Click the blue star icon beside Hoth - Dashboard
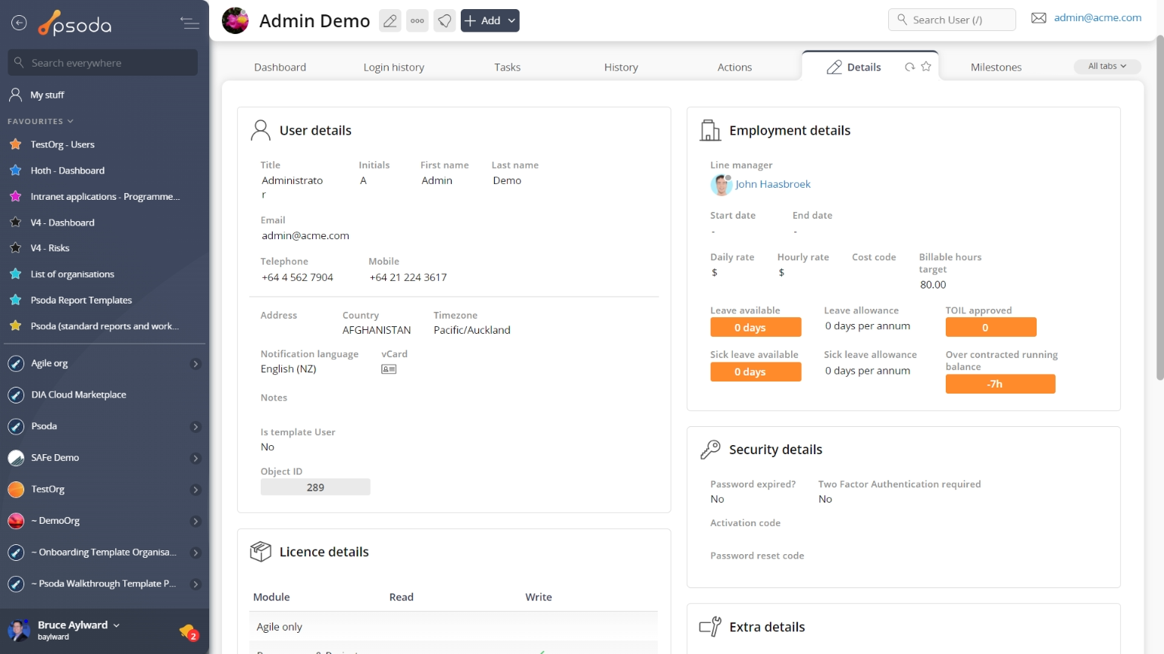This screenshot has width=1164, height=654. [x=15, y=170]
